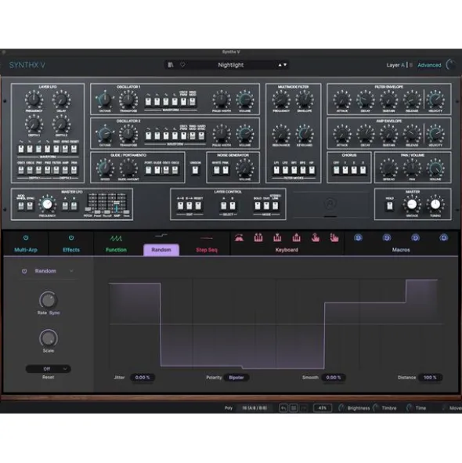462x463 pixels.
Task: Open the Macros tab label
Action: [401, 250]
